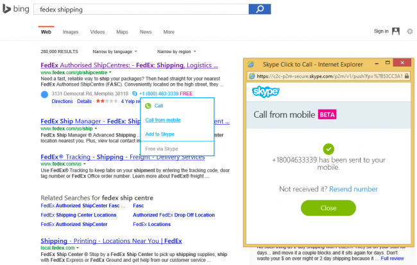Open related search Fasc
This screenshot has height=265, width=417.
(x=139, y=205)
